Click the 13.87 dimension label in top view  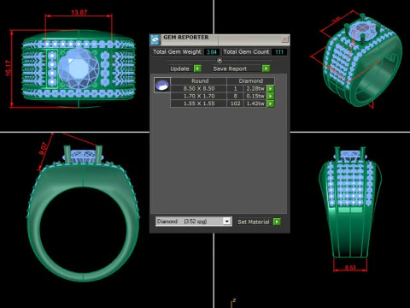coord(79,13)
